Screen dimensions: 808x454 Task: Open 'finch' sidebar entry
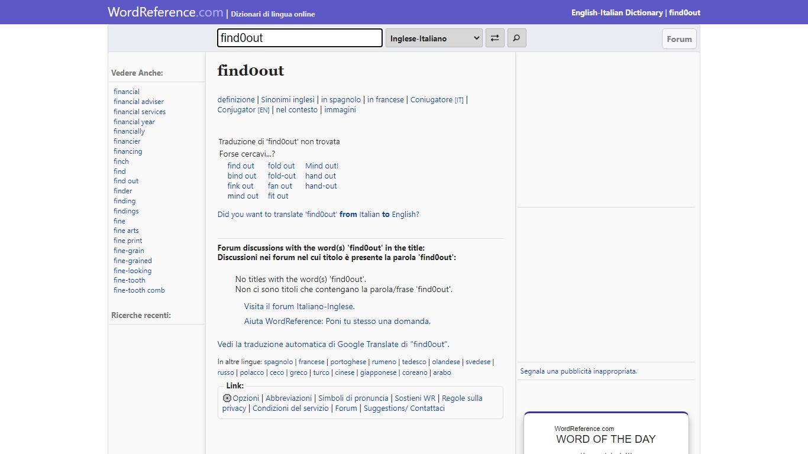[121, 161]
